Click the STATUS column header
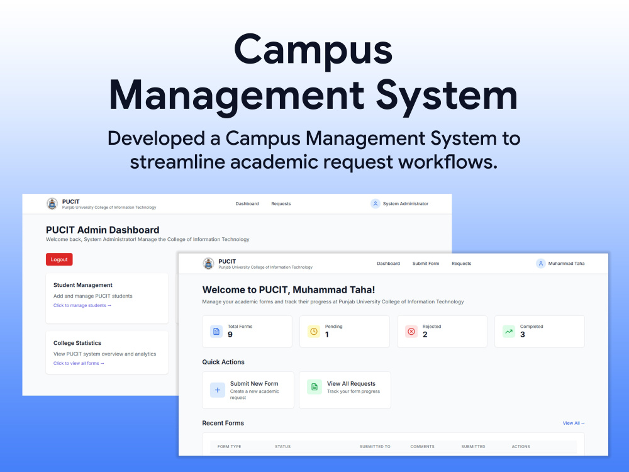Screen dimensions: 629x472 point(283,446)
